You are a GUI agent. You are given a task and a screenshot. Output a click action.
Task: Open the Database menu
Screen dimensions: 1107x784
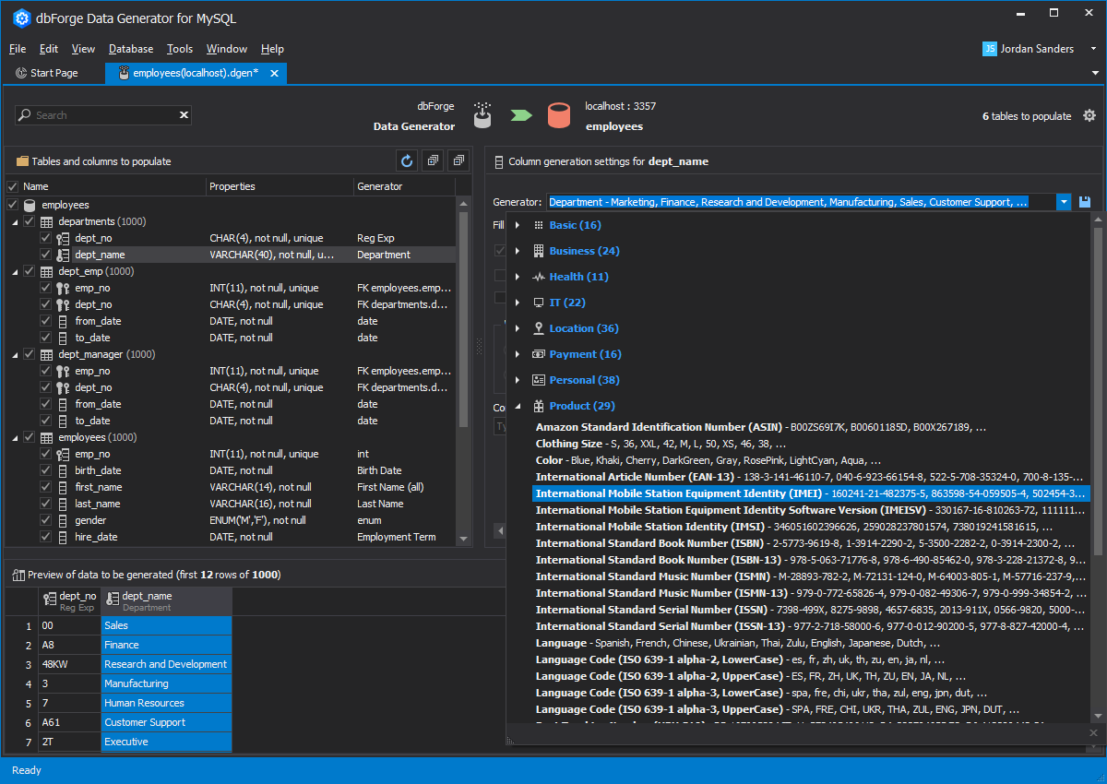131,49
